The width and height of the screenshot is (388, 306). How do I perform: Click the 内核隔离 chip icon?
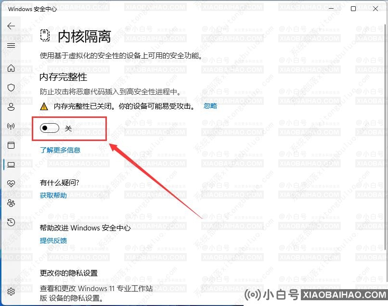pyautogui.click(x=45, y=36)
